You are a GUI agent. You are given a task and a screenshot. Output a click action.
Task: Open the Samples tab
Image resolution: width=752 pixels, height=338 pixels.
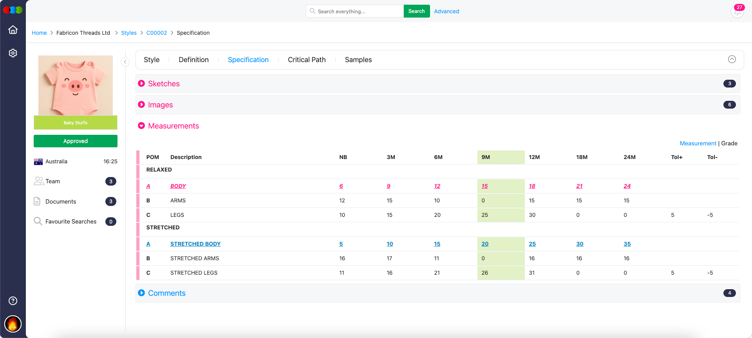coord(358,60)
